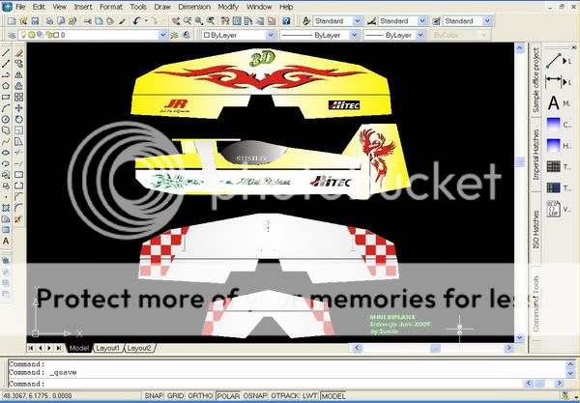The image size is (580, 403).
Task: Open the Insert menu
Action: [83, 7]
